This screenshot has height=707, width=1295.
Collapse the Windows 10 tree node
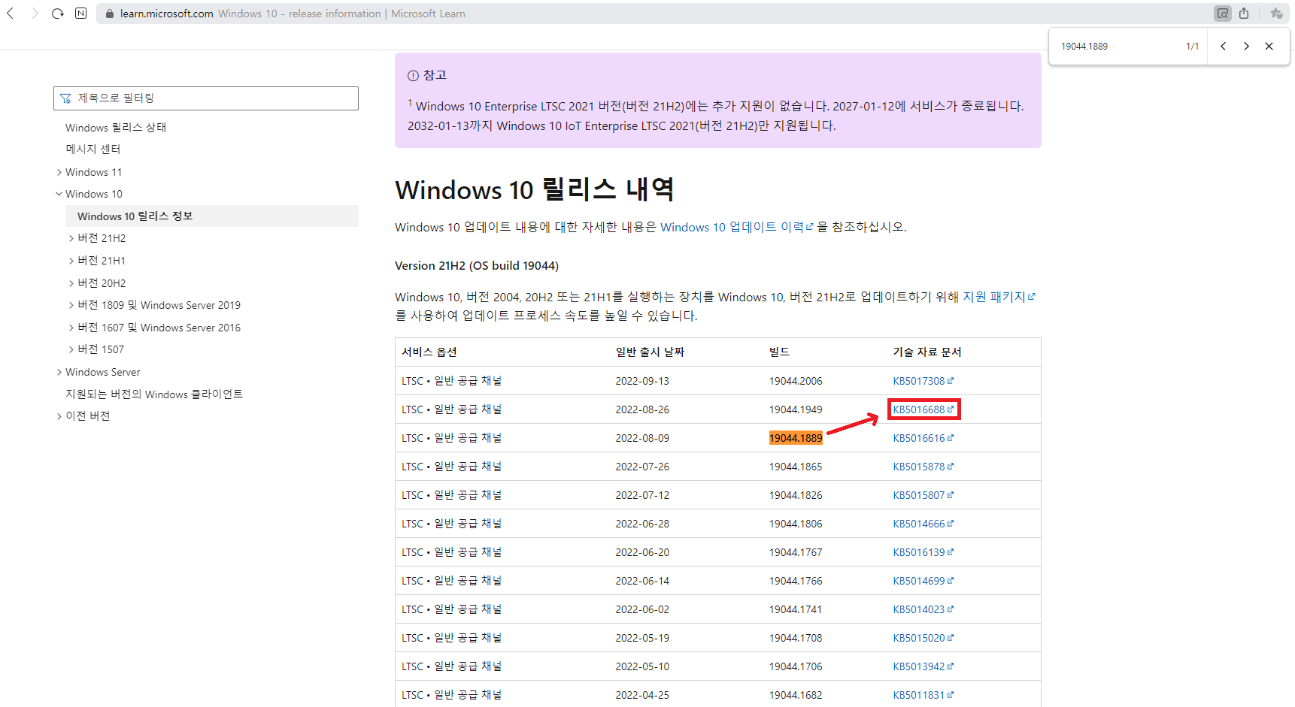coord(59,194)
